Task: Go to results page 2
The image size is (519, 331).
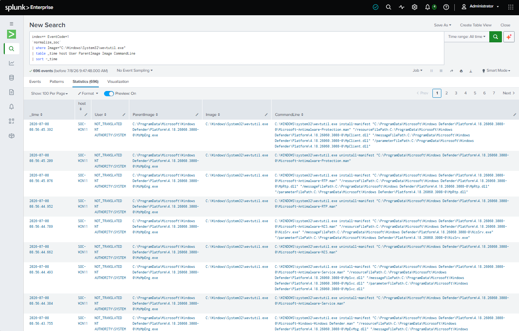Action: point(447,93)
